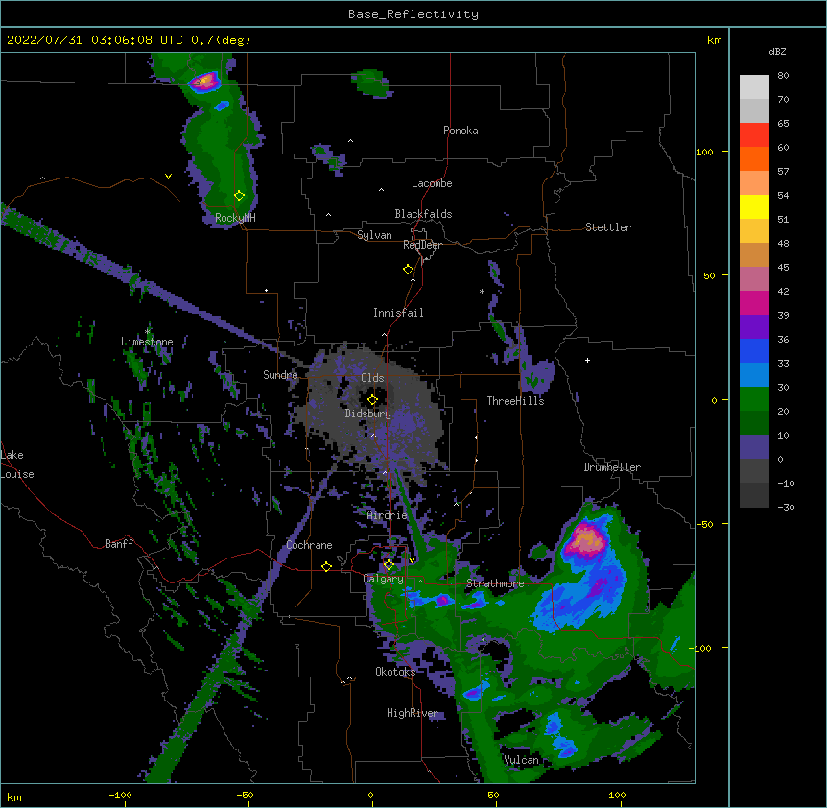Select the Strathmore label
827x808 pixels.
495,583
